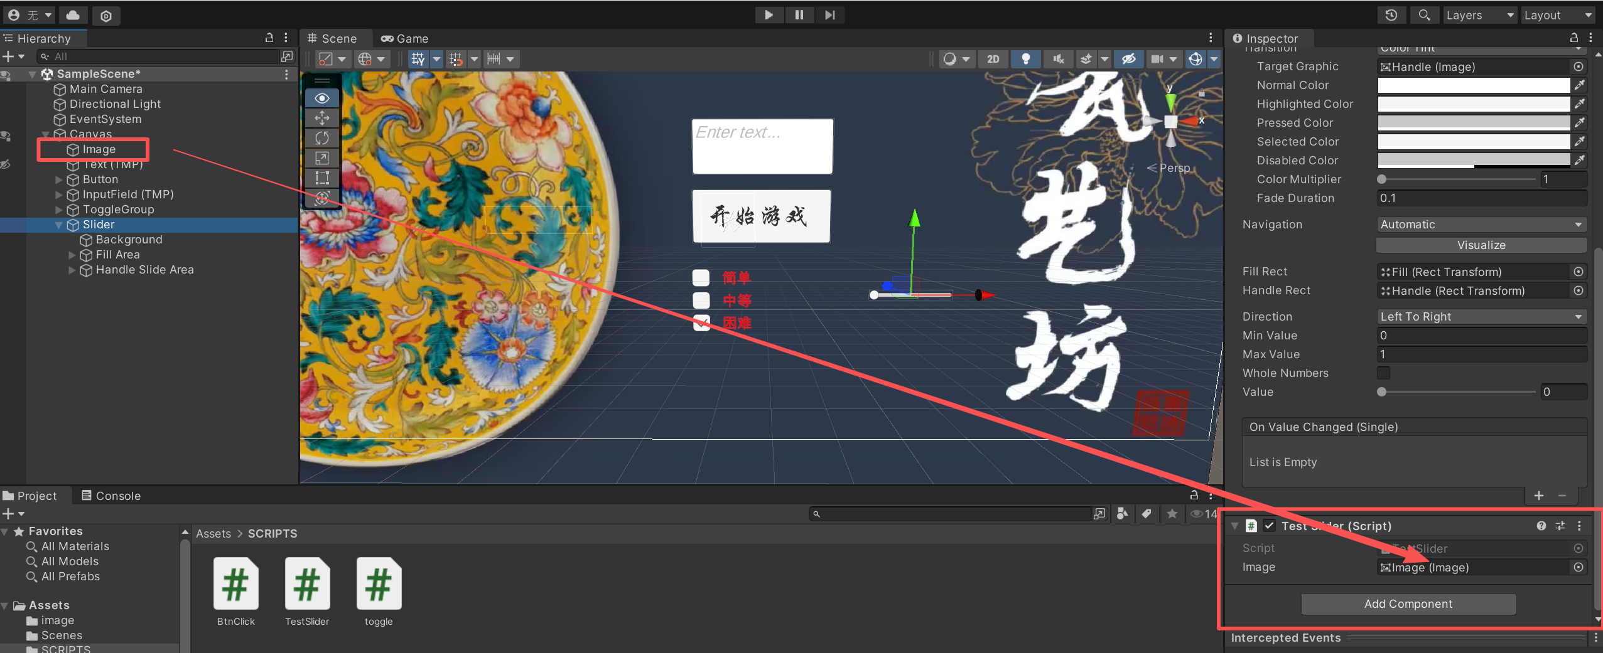Expand Handle Slide Area in hierarchy

[x=72, y=270]
